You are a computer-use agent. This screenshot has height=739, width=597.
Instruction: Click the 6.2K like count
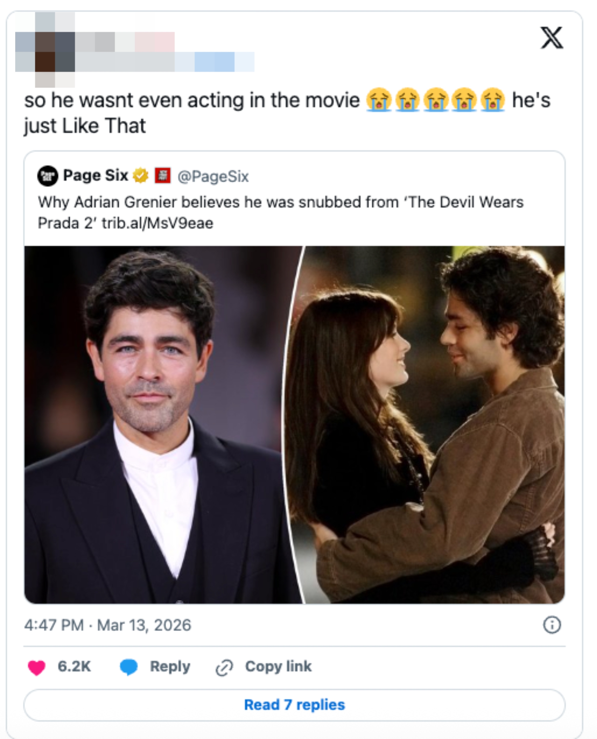click(74, 667)
